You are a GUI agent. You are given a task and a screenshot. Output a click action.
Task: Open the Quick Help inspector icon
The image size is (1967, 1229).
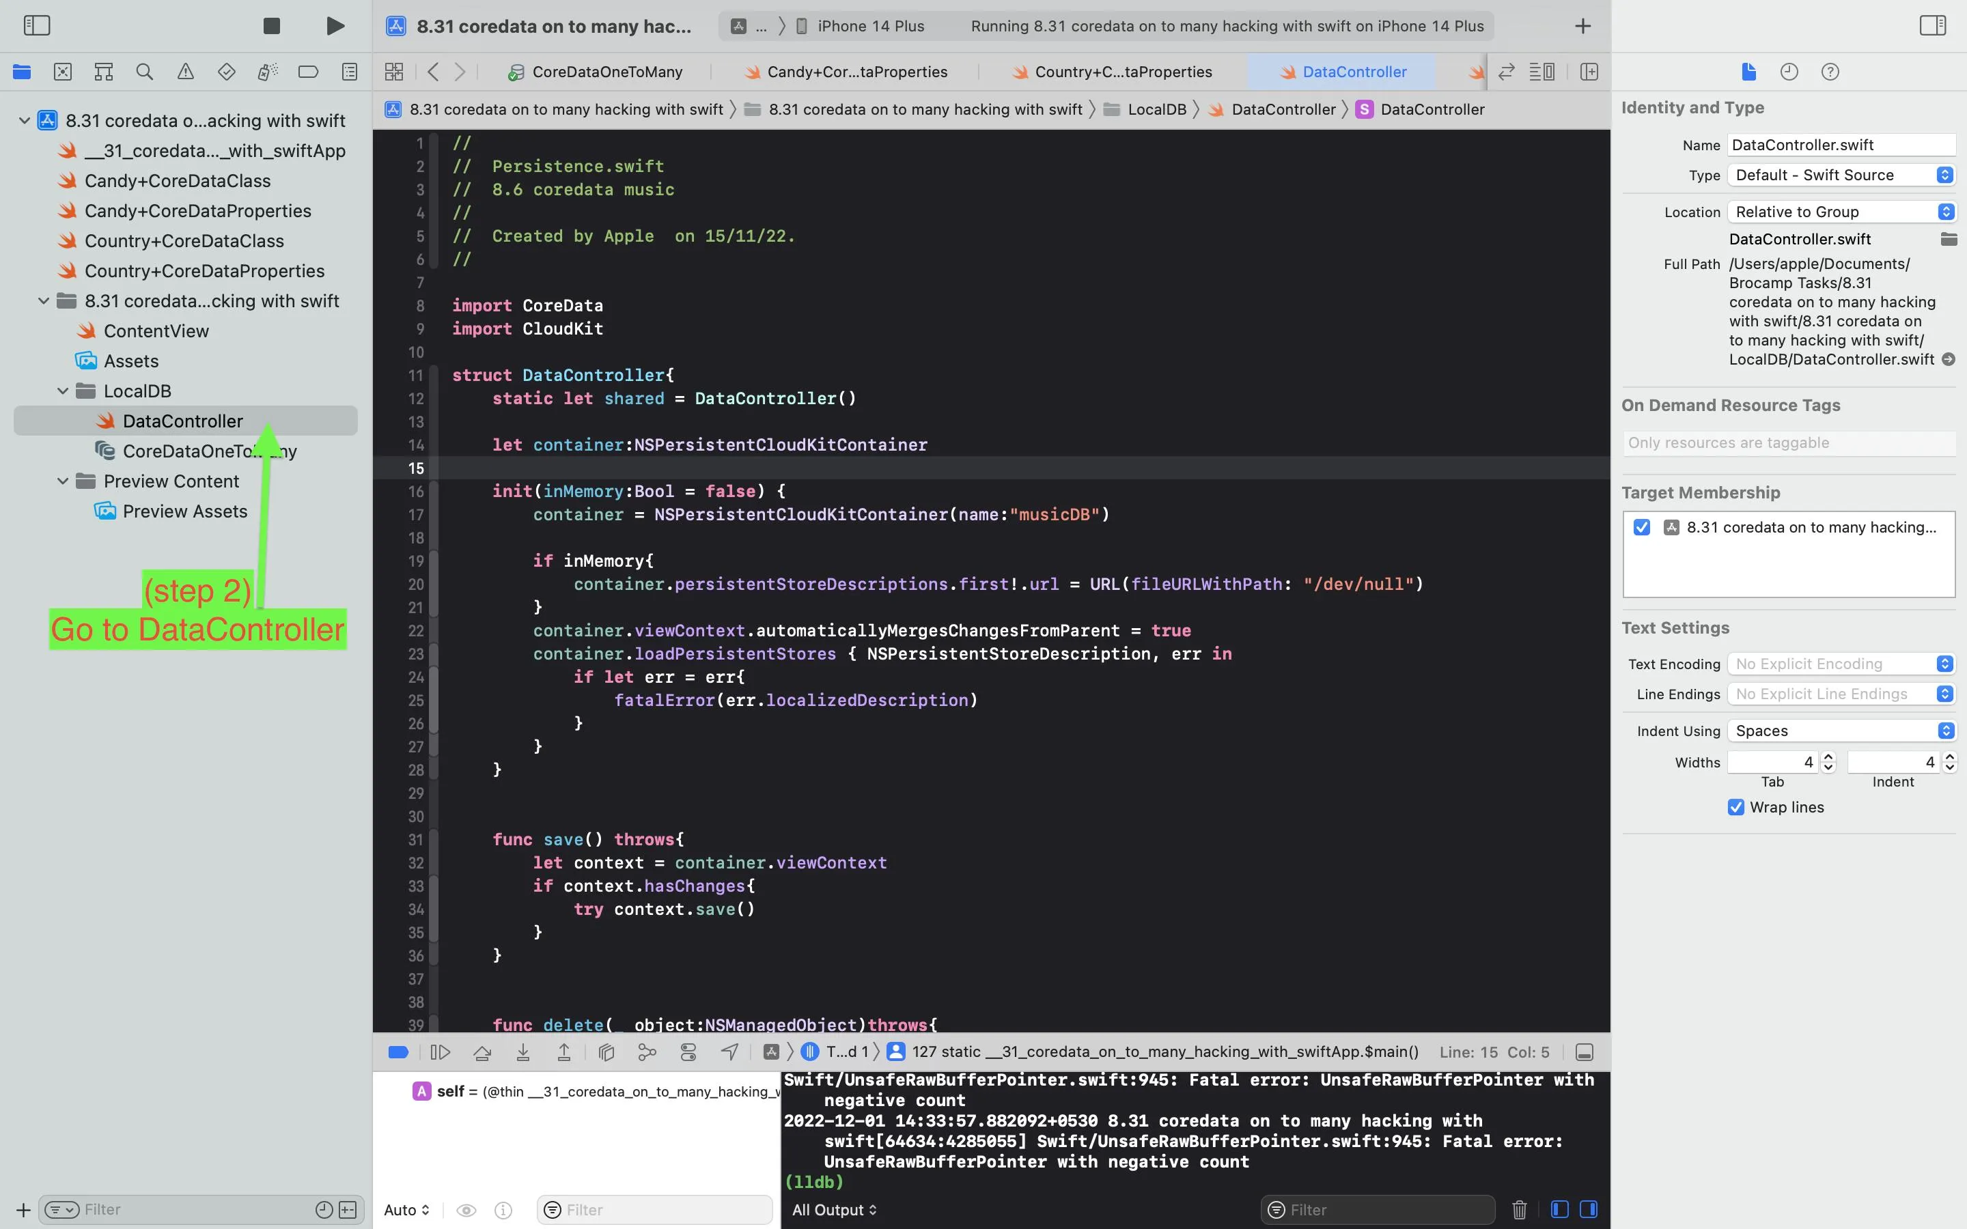tap(1830, 72)
